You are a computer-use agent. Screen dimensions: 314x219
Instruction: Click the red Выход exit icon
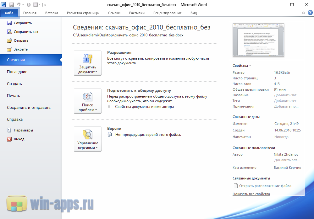[x=9, y=139]
